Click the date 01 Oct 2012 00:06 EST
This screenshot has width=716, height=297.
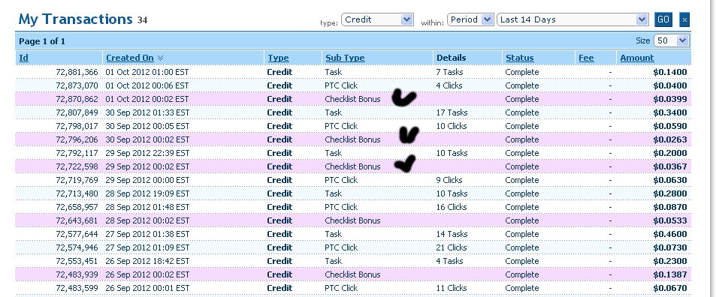(147, 85)
